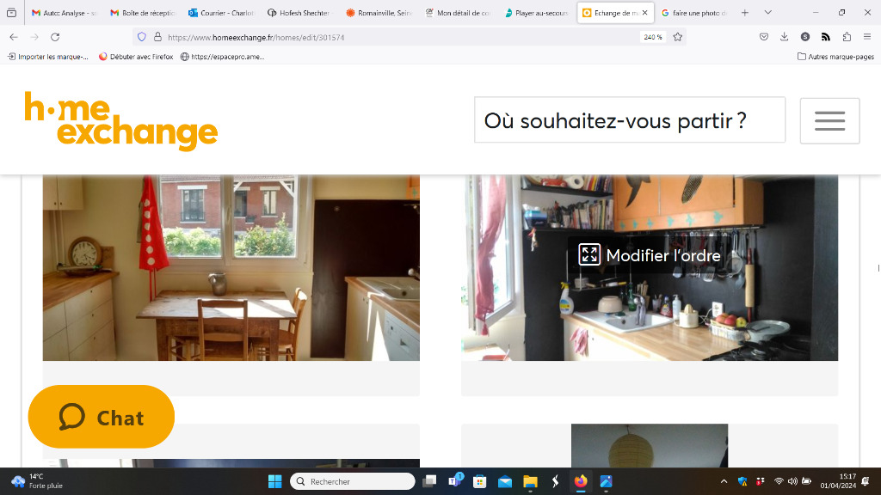Open Firefox downloads arrow icon
Screen dimensions: 881x495
click(785, 37)
